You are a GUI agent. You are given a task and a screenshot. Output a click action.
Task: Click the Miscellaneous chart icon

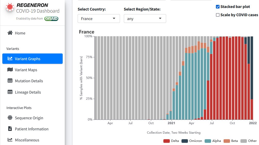coord(10,140)
